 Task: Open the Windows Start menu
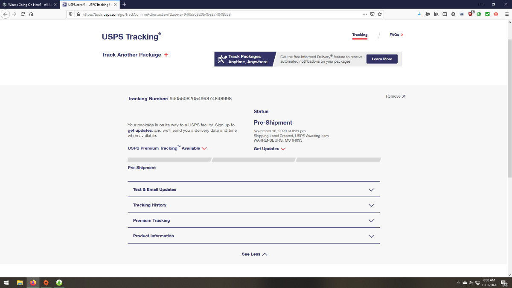click(x=6, y=282)
